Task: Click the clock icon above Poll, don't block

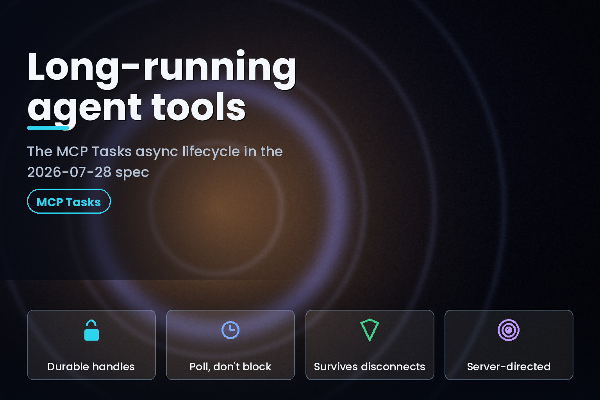Action: coord(230,330)
